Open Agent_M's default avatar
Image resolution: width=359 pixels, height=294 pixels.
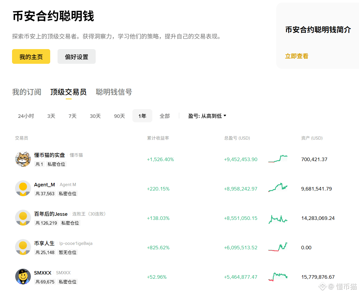tap(23, 188)
